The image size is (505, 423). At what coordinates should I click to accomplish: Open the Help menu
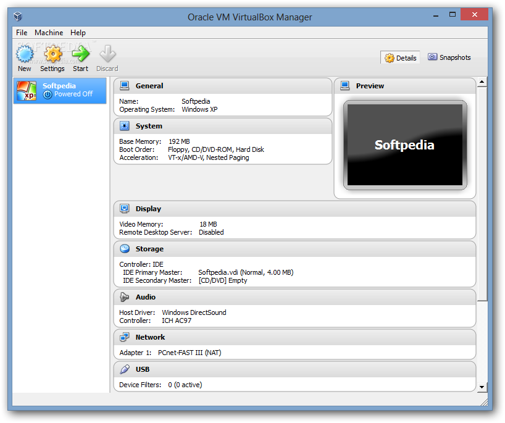(x=78, y=33)
